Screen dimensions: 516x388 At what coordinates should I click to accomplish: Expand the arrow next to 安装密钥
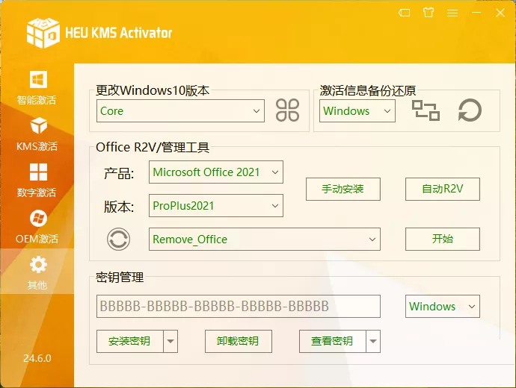pos(171,342)
